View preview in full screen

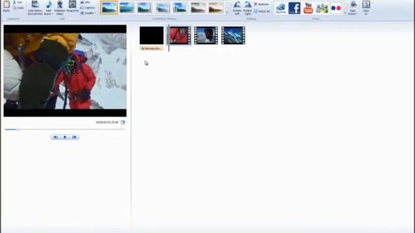123,122
